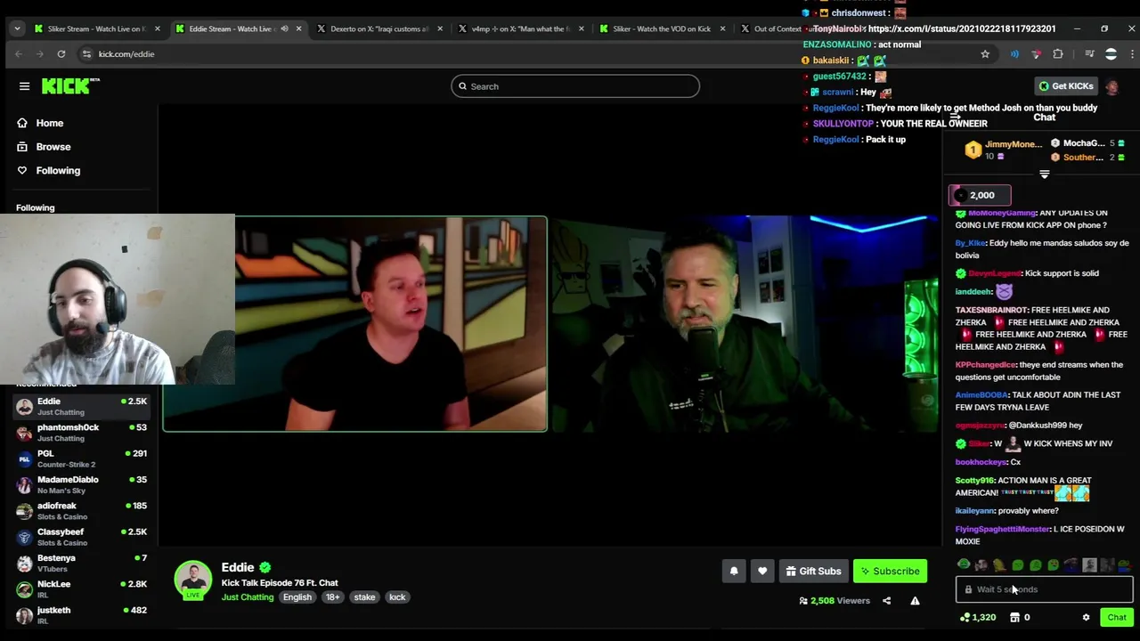Expand the gift leaderboard with the down arrow
Screen dimensions: 1140x641
point(1045,174)
